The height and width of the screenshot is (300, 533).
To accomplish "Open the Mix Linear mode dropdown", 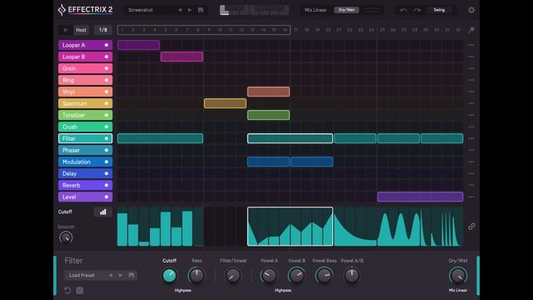I will [316, 10].
